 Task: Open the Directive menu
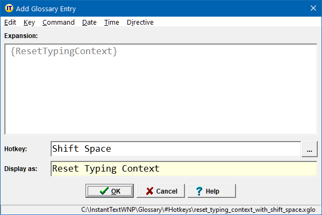pyautogui.click(x=140, y=22)
